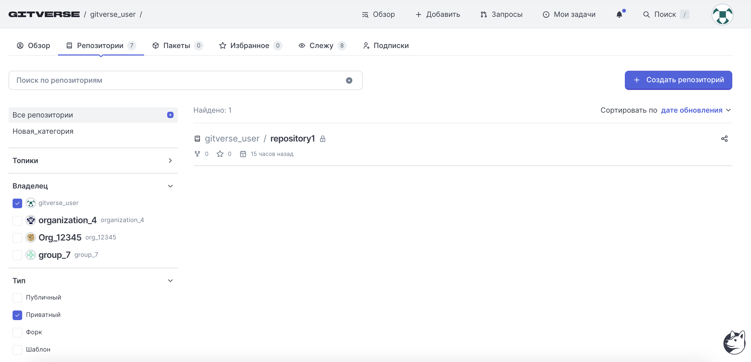Click the Поиск по репозиториям input
Viewport: 751px width, 362px height.
pyautogui.click(x=185, y=80)
